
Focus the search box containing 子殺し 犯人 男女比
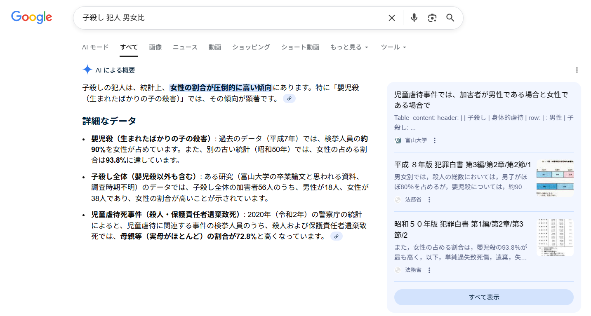pos(231,18)
